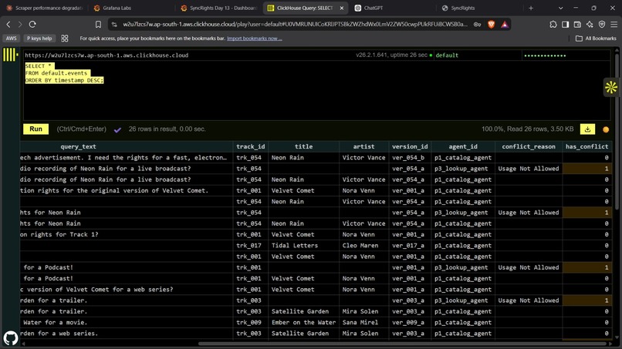
Task: Toggle the theme with the orange circle icon
Action: point(606,129)
